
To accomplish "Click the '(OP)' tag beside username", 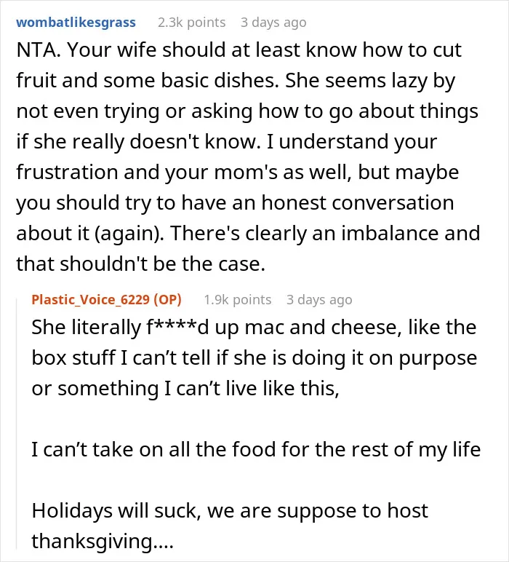I will (x=167, y=299).
